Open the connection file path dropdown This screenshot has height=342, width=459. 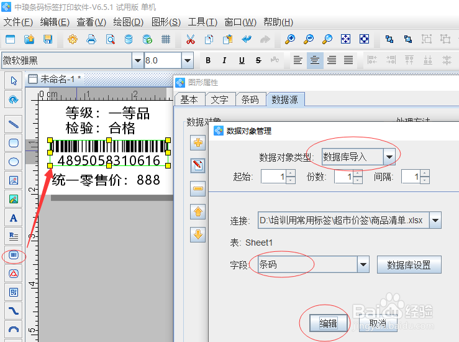(x=435, y=220)
